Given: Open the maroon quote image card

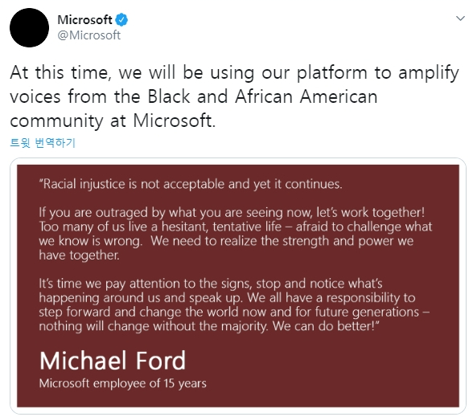Looking at the screenshot, I should pos(238,286).
